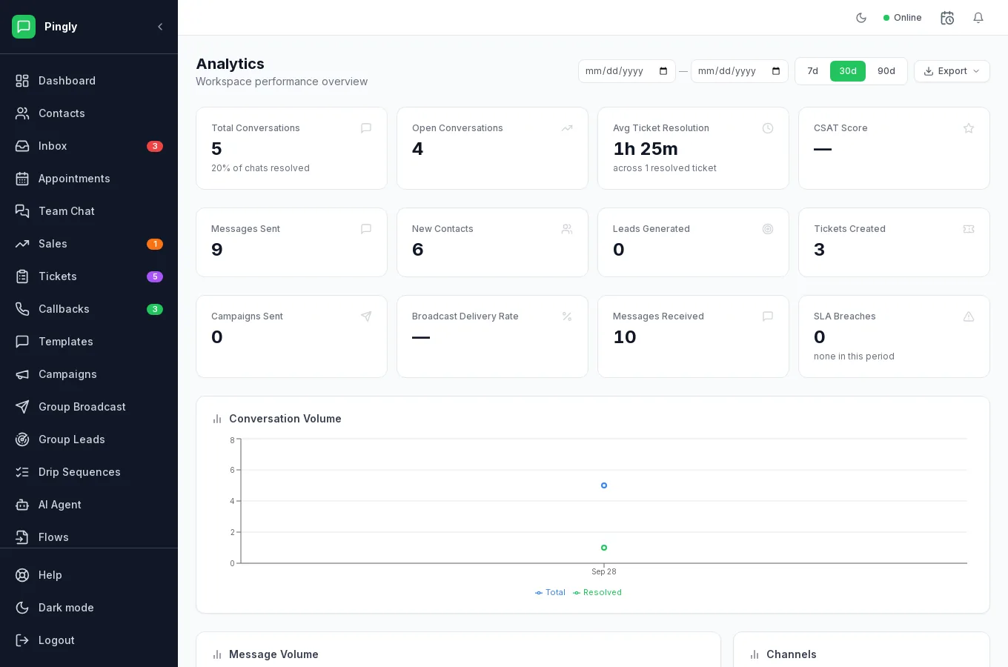Click the green Resolved data point on Sep 28
The image size is (1008, 667).
[604, 548]
